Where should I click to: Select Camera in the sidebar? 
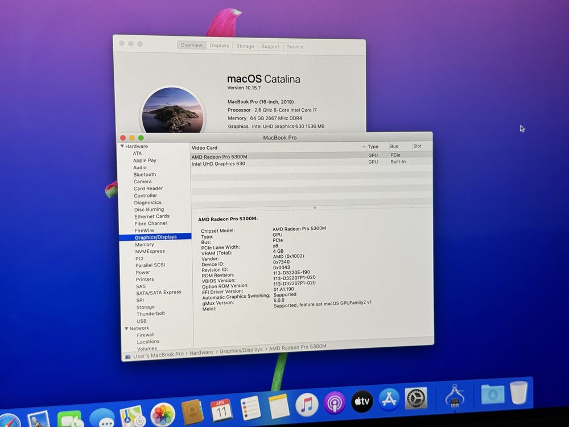coord(142,182)
